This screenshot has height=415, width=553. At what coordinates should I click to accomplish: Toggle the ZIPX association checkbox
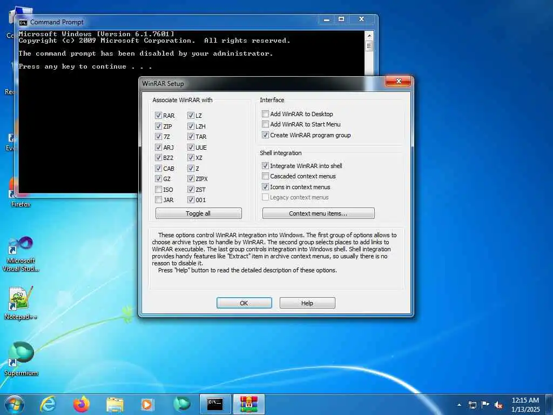click(191, 178)
